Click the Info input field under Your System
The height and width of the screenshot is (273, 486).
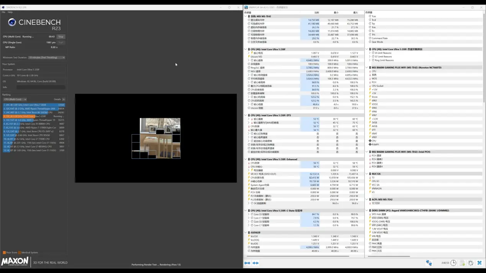40,87
